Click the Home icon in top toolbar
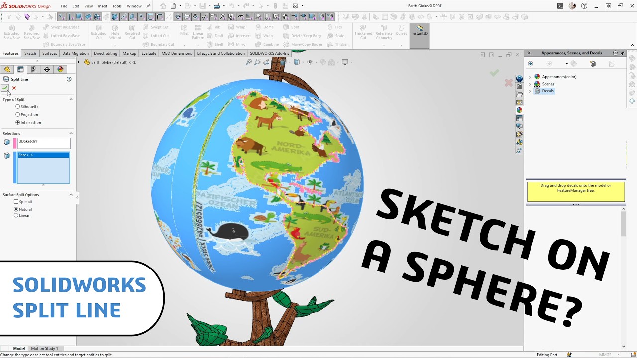 [163, 6]
